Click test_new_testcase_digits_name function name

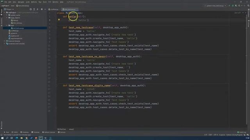tap(89, 86)
